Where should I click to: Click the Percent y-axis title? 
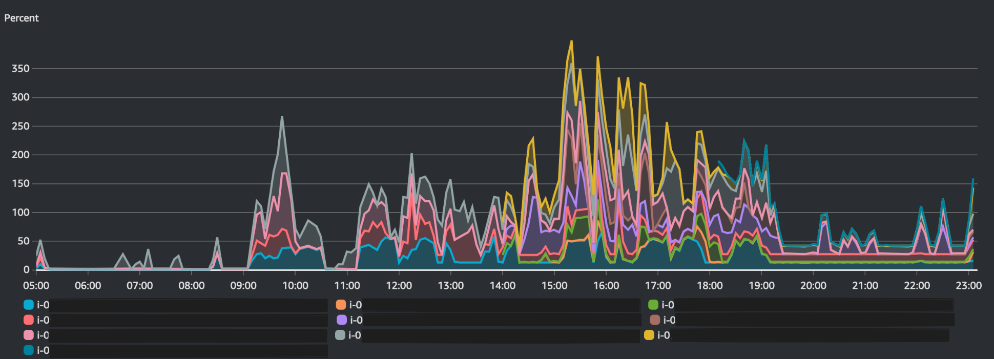(x=22, y=18)
